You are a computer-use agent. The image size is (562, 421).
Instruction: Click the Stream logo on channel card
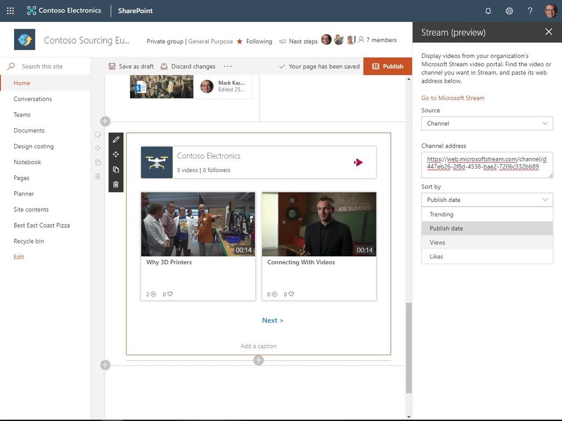point(358,162)
